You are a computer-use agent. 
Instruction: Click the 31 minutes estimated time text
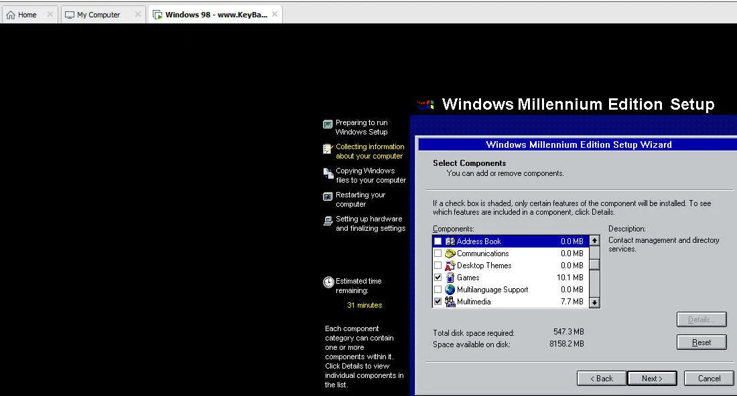364,305
